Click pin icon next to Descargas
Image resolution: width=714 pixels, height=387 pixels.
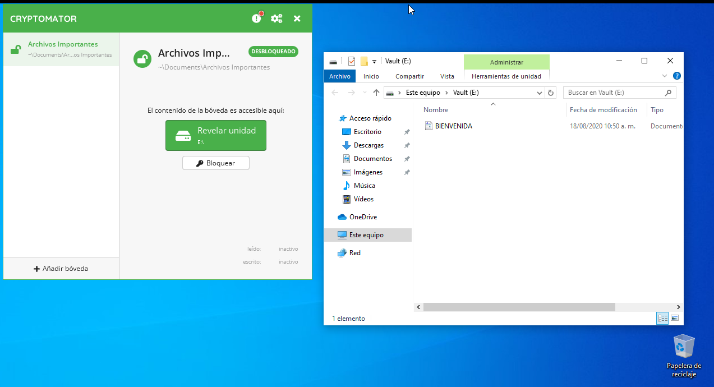point(407,145)
